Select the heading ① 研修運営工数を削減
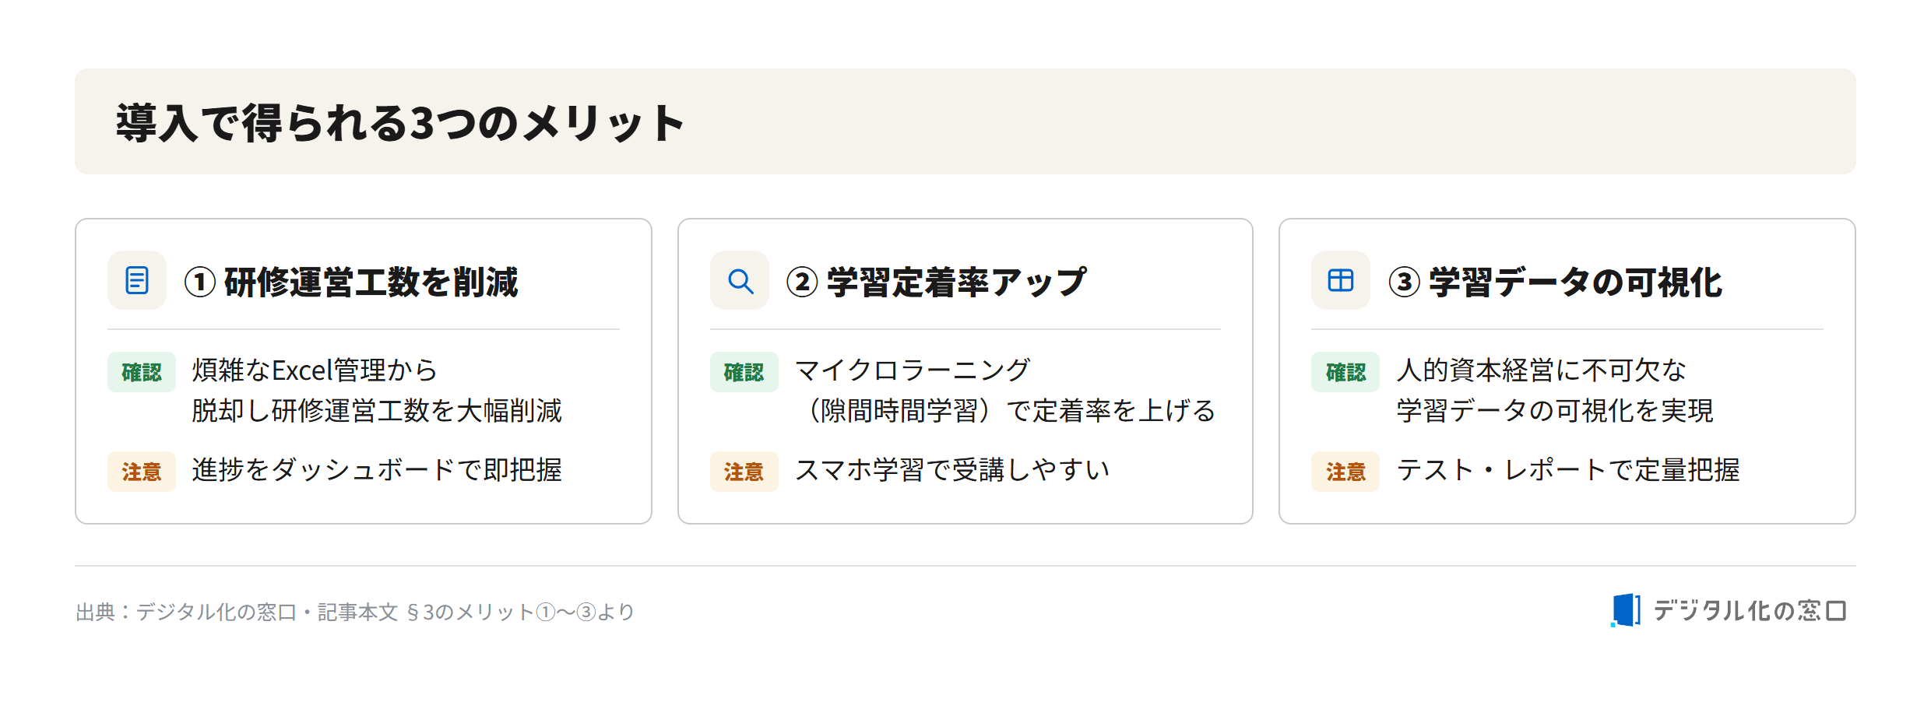1931x702 pixels. tap(351, 282)
